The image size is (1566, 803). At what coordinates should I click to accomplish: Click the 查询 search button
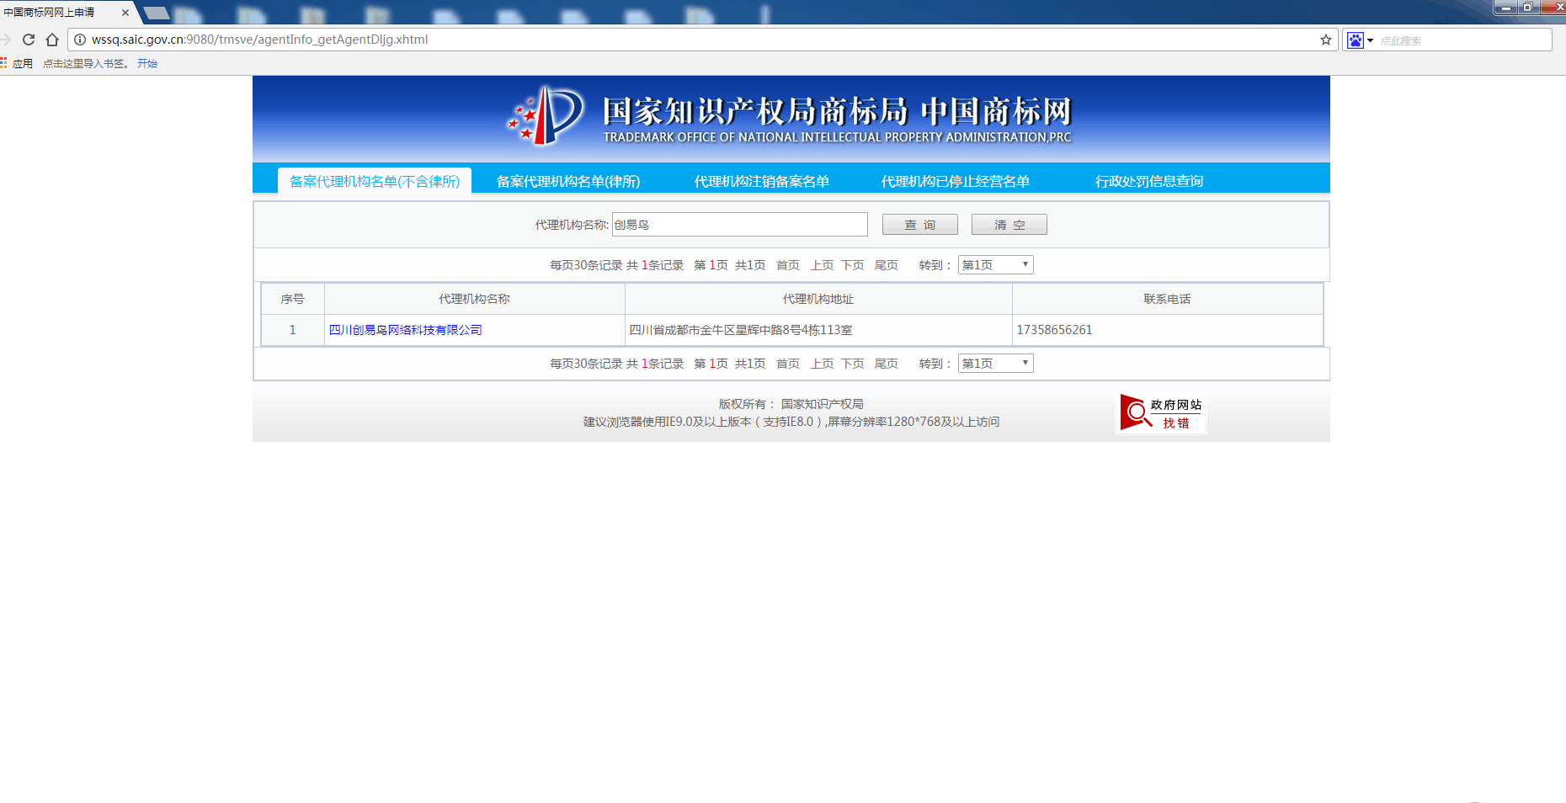(920, 225)
